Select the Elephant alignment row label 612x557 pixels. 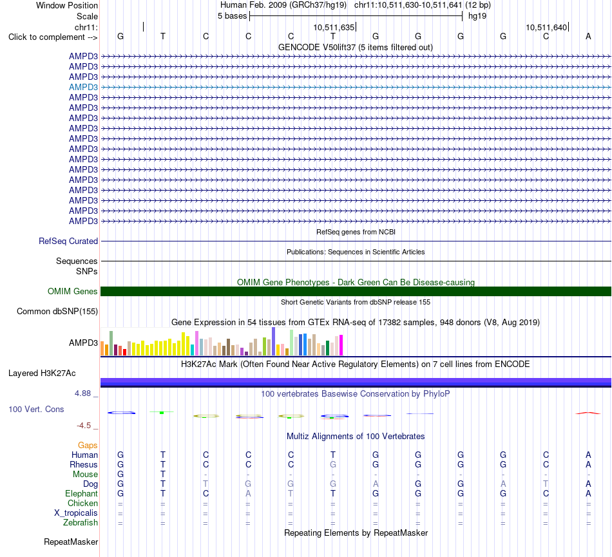[x=81, y=493]
